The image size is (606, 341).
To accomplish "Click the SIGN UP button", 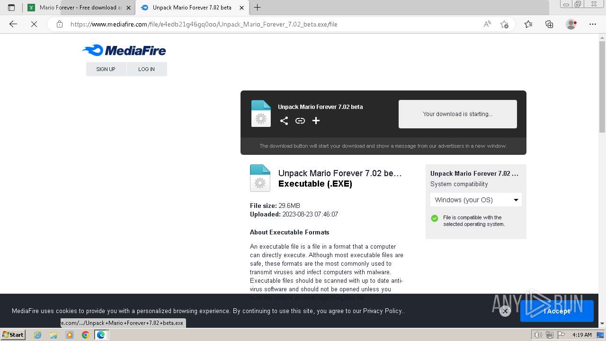I will point(106,69).
